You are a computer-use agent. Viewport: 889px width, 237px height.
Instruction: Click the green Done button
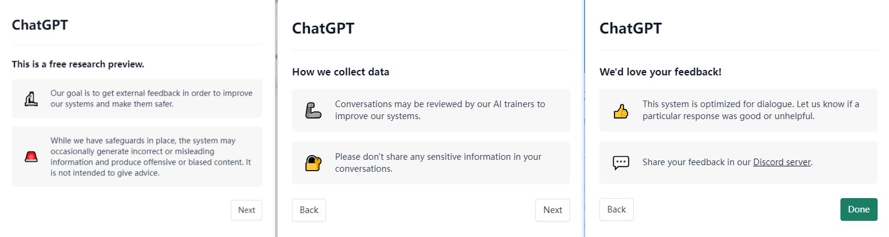(x=859, y=209)
